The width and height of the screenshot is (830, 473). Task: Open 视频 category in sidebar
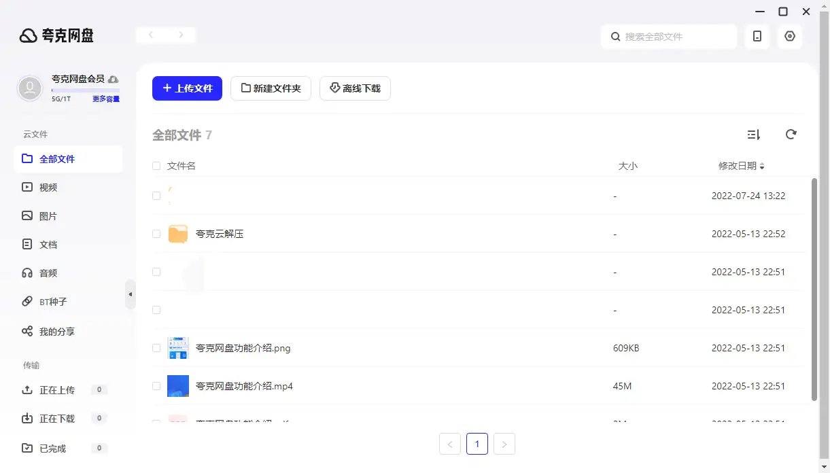(68, 188)
